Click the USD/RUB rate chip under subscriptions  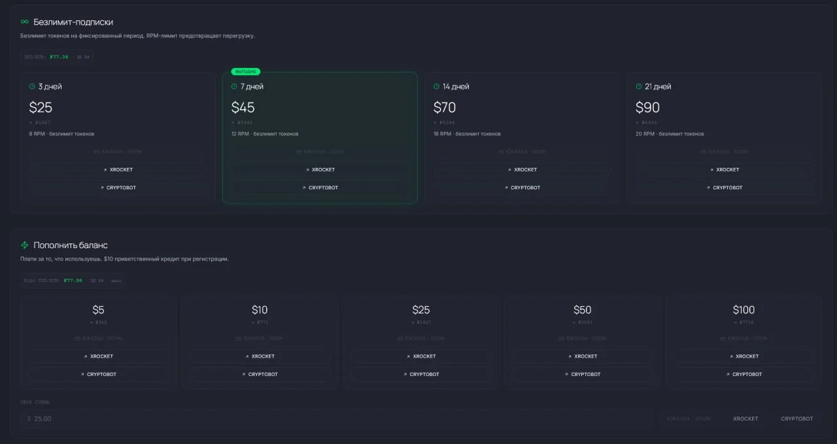[x=57, y=57]
